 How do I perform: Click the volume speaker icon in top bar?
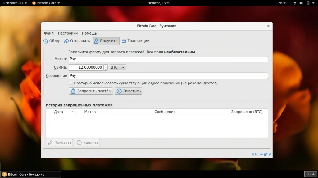click(x=301, y=3)
